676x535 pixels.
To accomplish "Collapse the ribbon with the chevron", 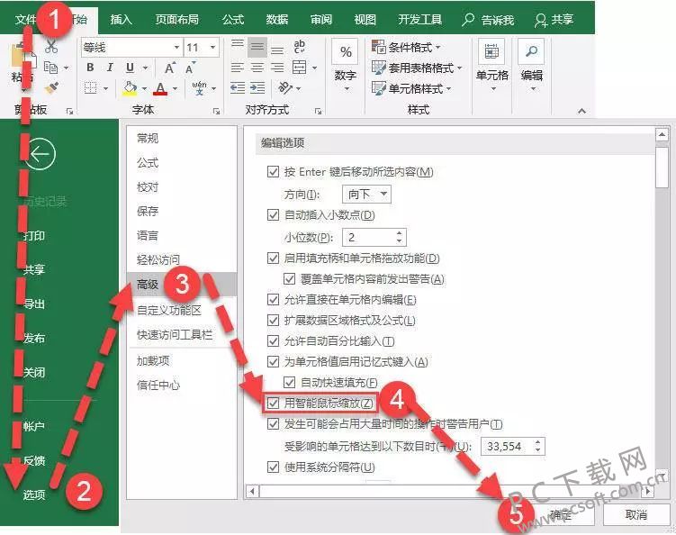I will [581, 111].
